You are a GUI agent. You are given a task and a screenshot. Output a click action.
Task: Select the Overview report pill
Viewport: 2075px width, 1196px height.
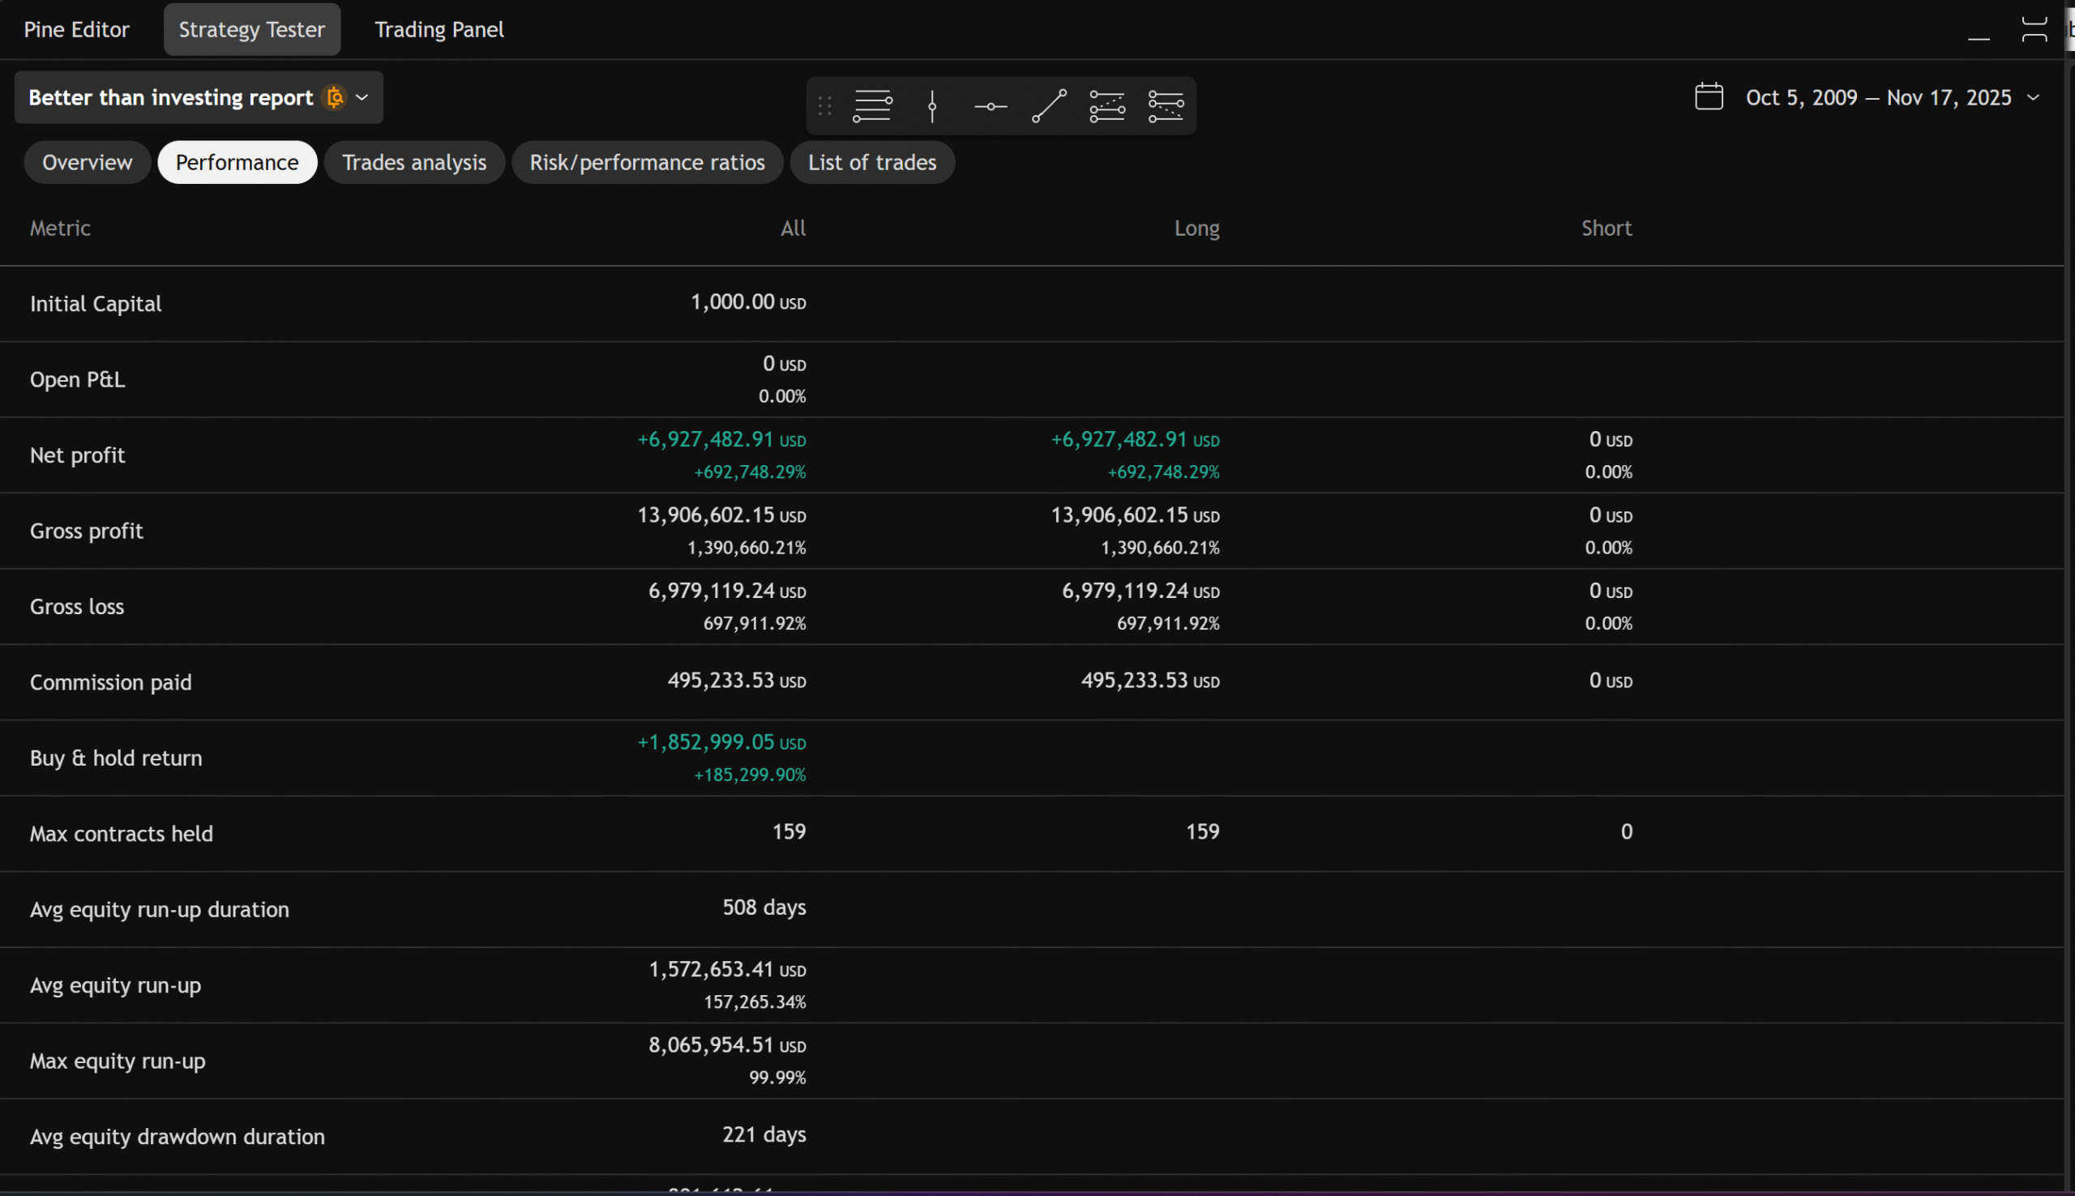(87, 162)
